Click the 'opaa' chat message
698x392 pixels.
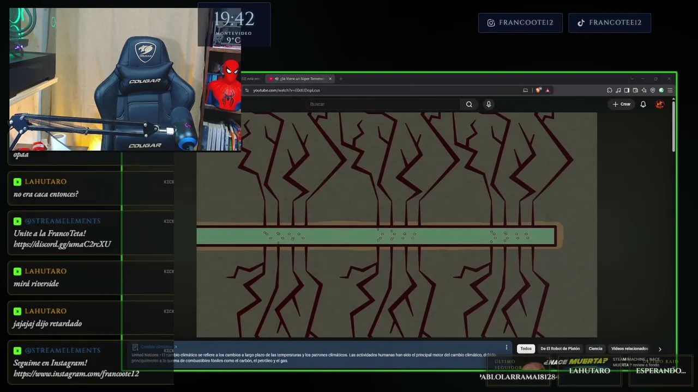(x=21, y=155)
